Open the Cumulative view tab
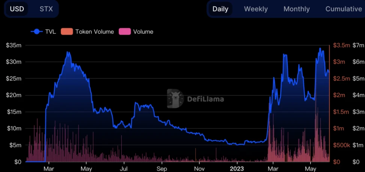 pyautogui.click(x=343, y=9)
